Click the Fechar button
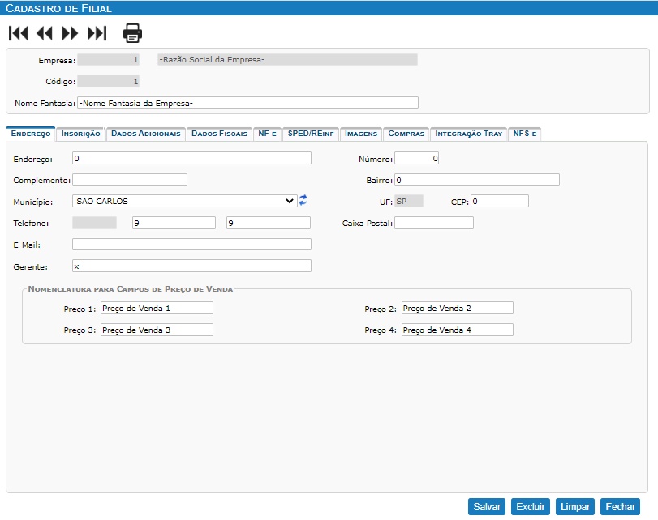The width and height of the screenshot is (658, 520). (620, 506)
